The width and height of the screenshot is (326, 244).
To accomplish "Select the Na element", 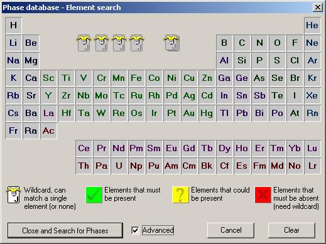I will 14,60.
